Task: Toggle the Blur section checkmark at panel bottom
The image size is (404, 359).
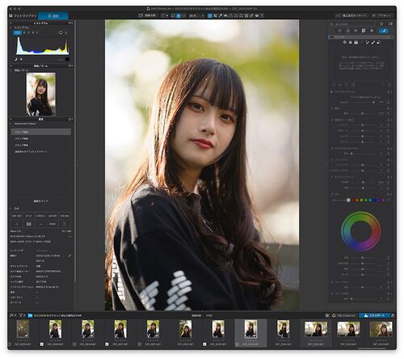Action: point(332,294)
